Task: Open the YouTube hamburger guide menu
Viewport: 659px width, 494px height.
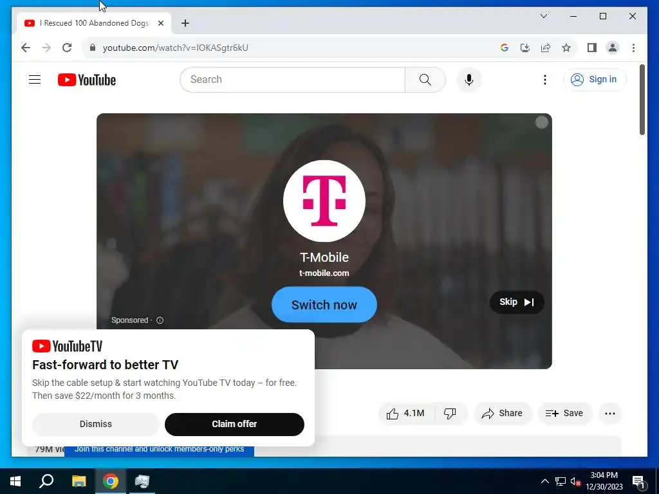Action: [x=35, y=79]
